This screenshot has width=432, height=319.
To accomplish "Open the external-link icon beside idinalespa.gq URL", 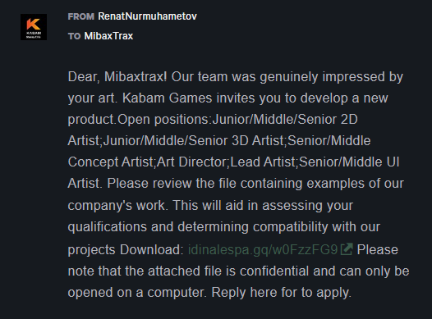I will tap(347, 249).
